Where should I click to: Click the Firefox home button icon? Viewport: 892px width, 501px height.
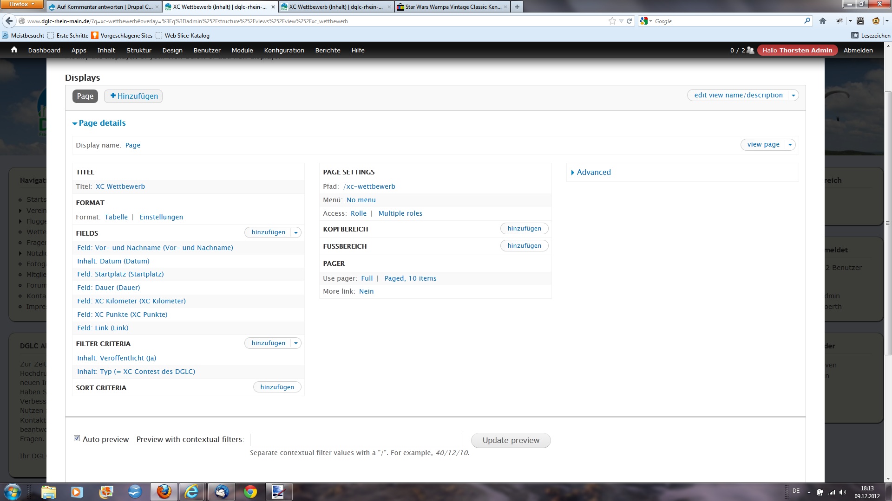[823, 21]
